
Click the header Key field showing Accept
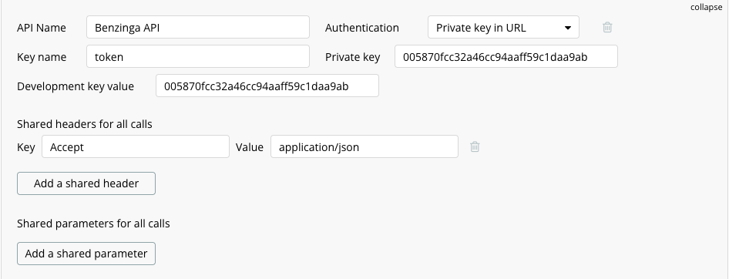pyautogui.click(x=136, y=147)
